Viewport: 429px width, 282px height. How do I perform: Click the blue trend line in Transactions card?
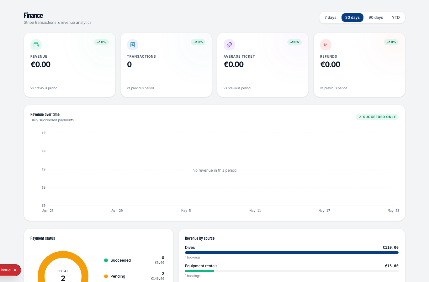coord(149,83)
